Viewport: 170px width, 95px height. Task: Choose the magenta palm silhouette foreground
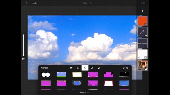pos(109,75)
